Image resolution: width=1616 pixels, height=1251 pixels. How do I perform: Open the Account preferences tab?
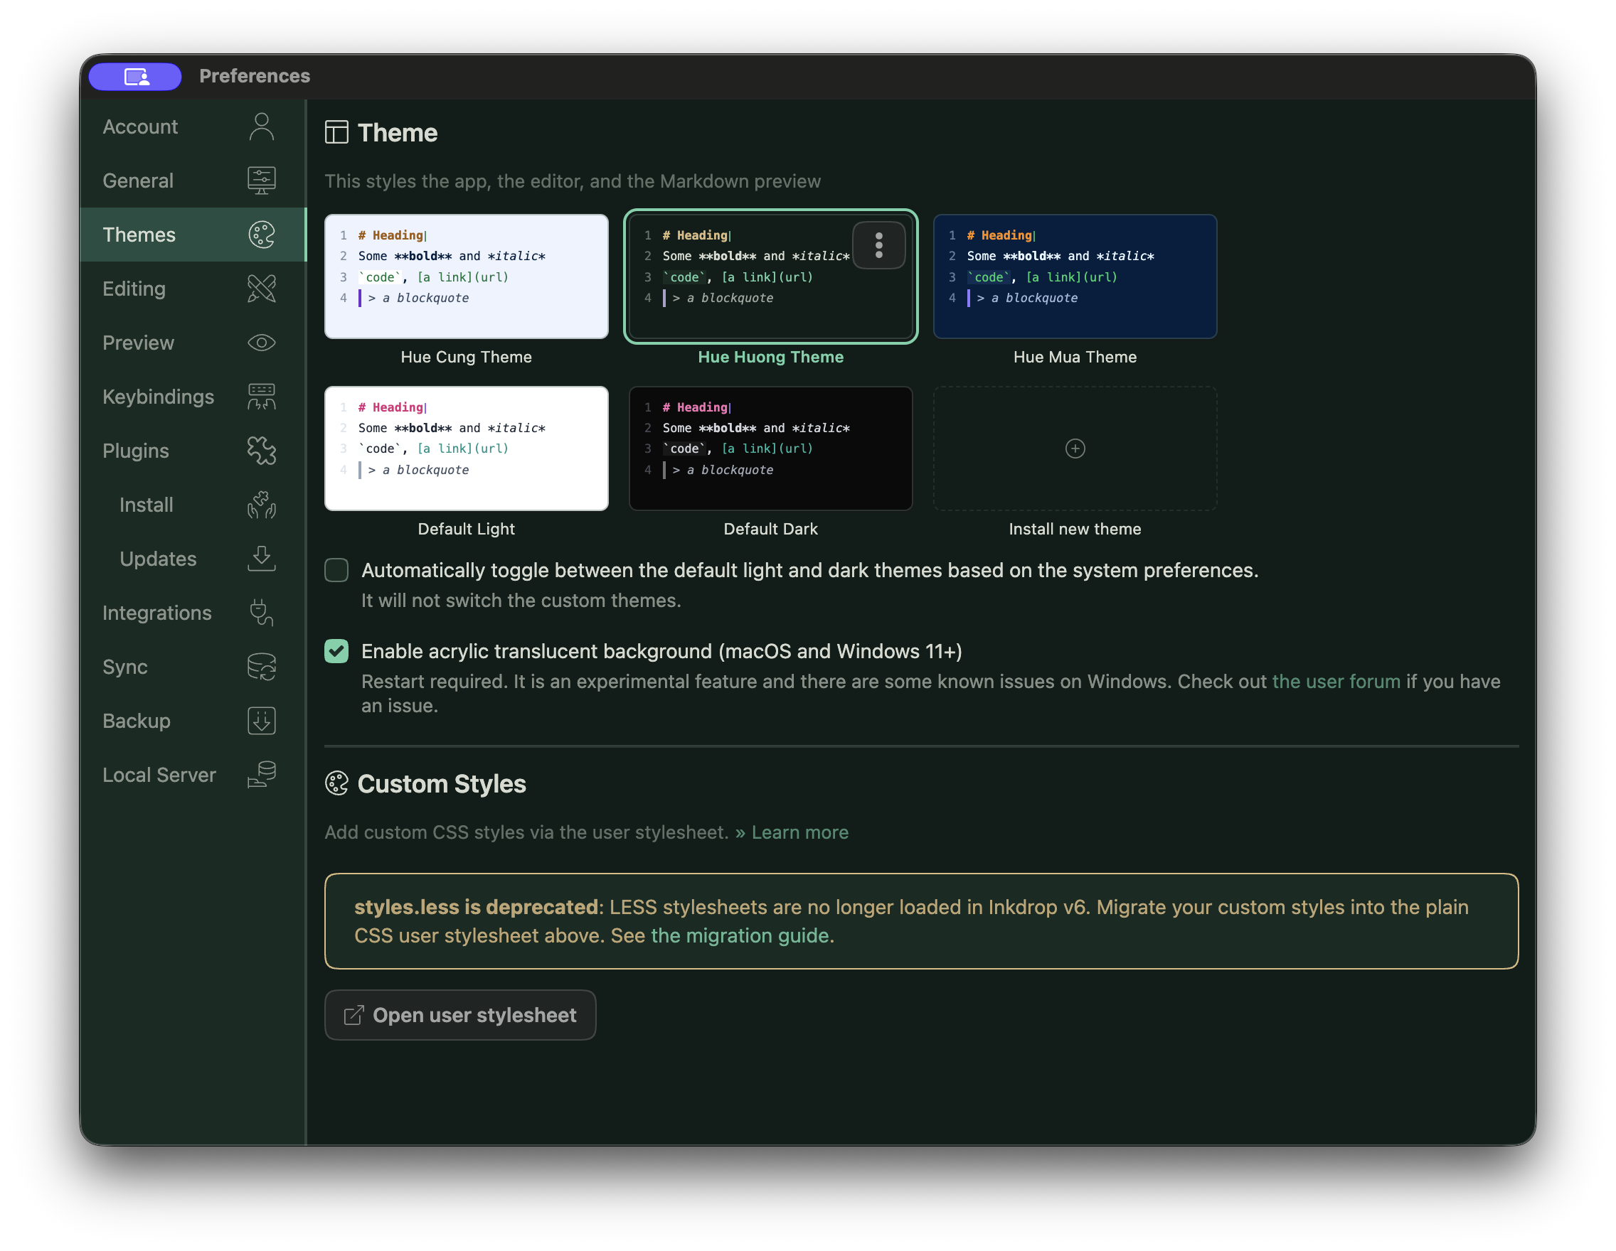[x=192, y=127]
